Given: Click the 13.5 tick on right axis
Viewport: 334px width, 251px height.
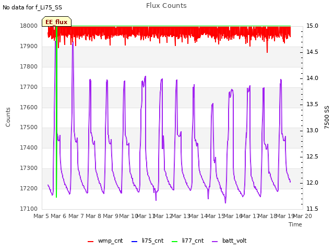Looking at the screenshot, I should click(312, 104).
